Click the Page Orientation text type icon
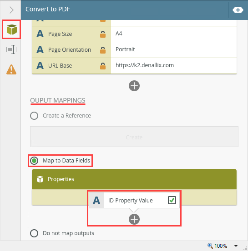The height and width of the screenshot is (251, 248). [40, 49]
